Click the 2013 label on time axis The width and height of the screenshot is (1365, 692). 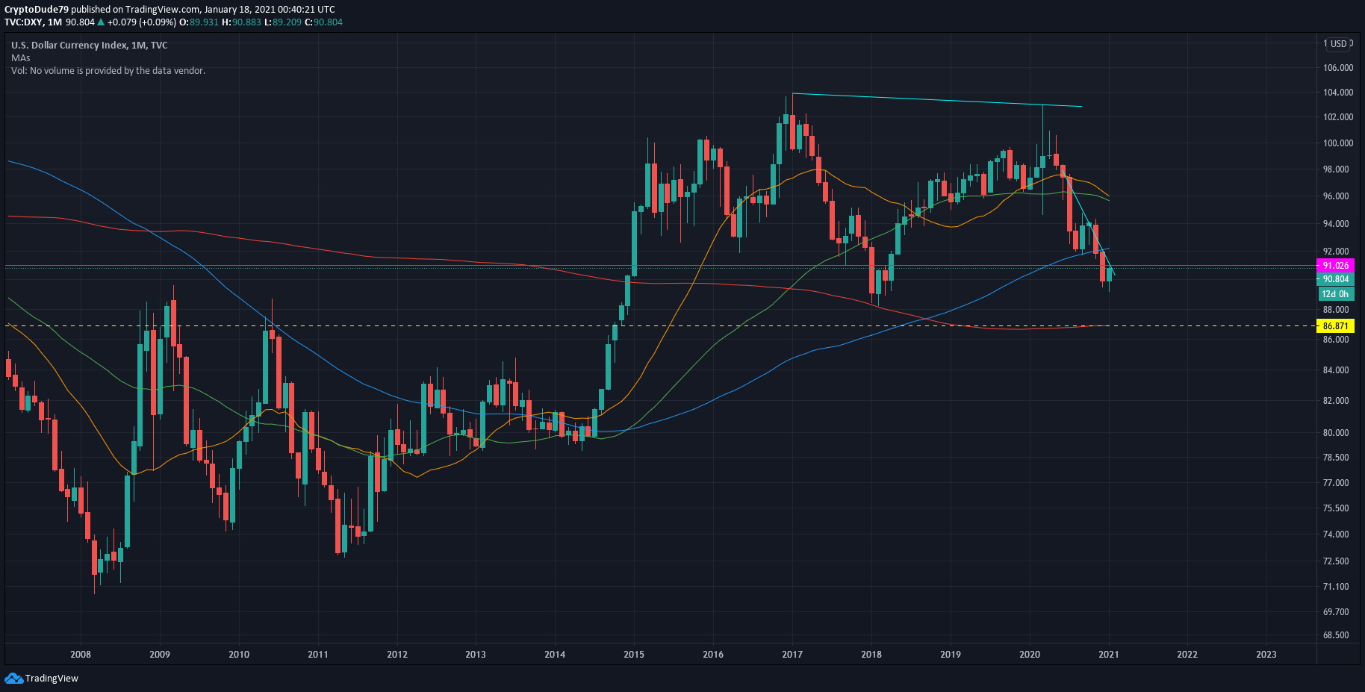[x=476, y=655]
